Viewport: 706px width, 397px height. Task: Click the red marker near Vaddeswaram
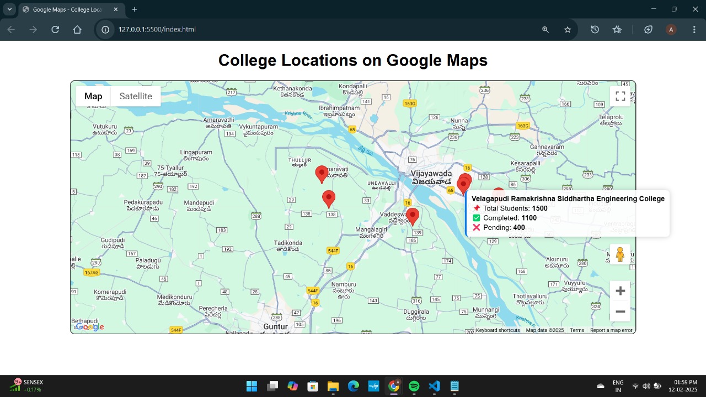412,217
